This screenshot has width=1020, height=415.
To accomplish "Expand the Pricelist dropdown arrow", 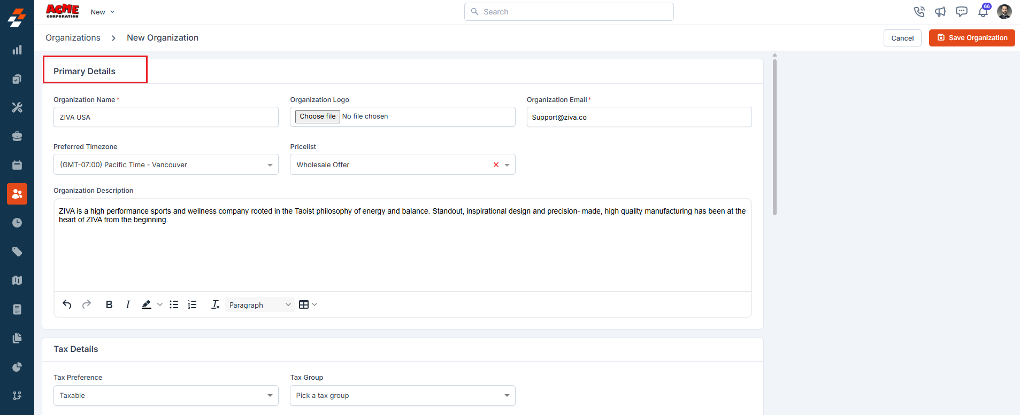I will coord(507,165).
